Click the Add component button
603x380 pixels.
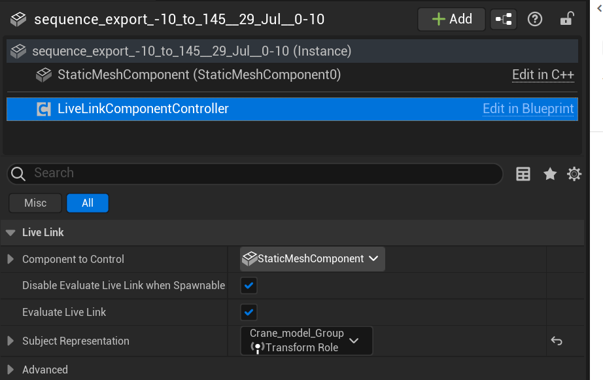[451, 20]
